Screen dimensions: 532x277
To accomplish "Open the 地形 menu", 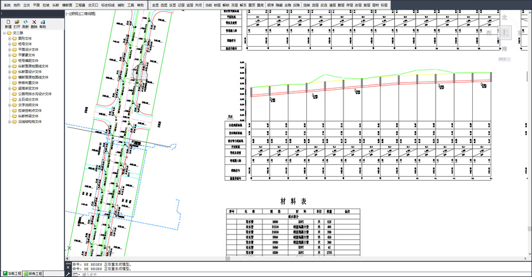I will (x=17, y=5).
